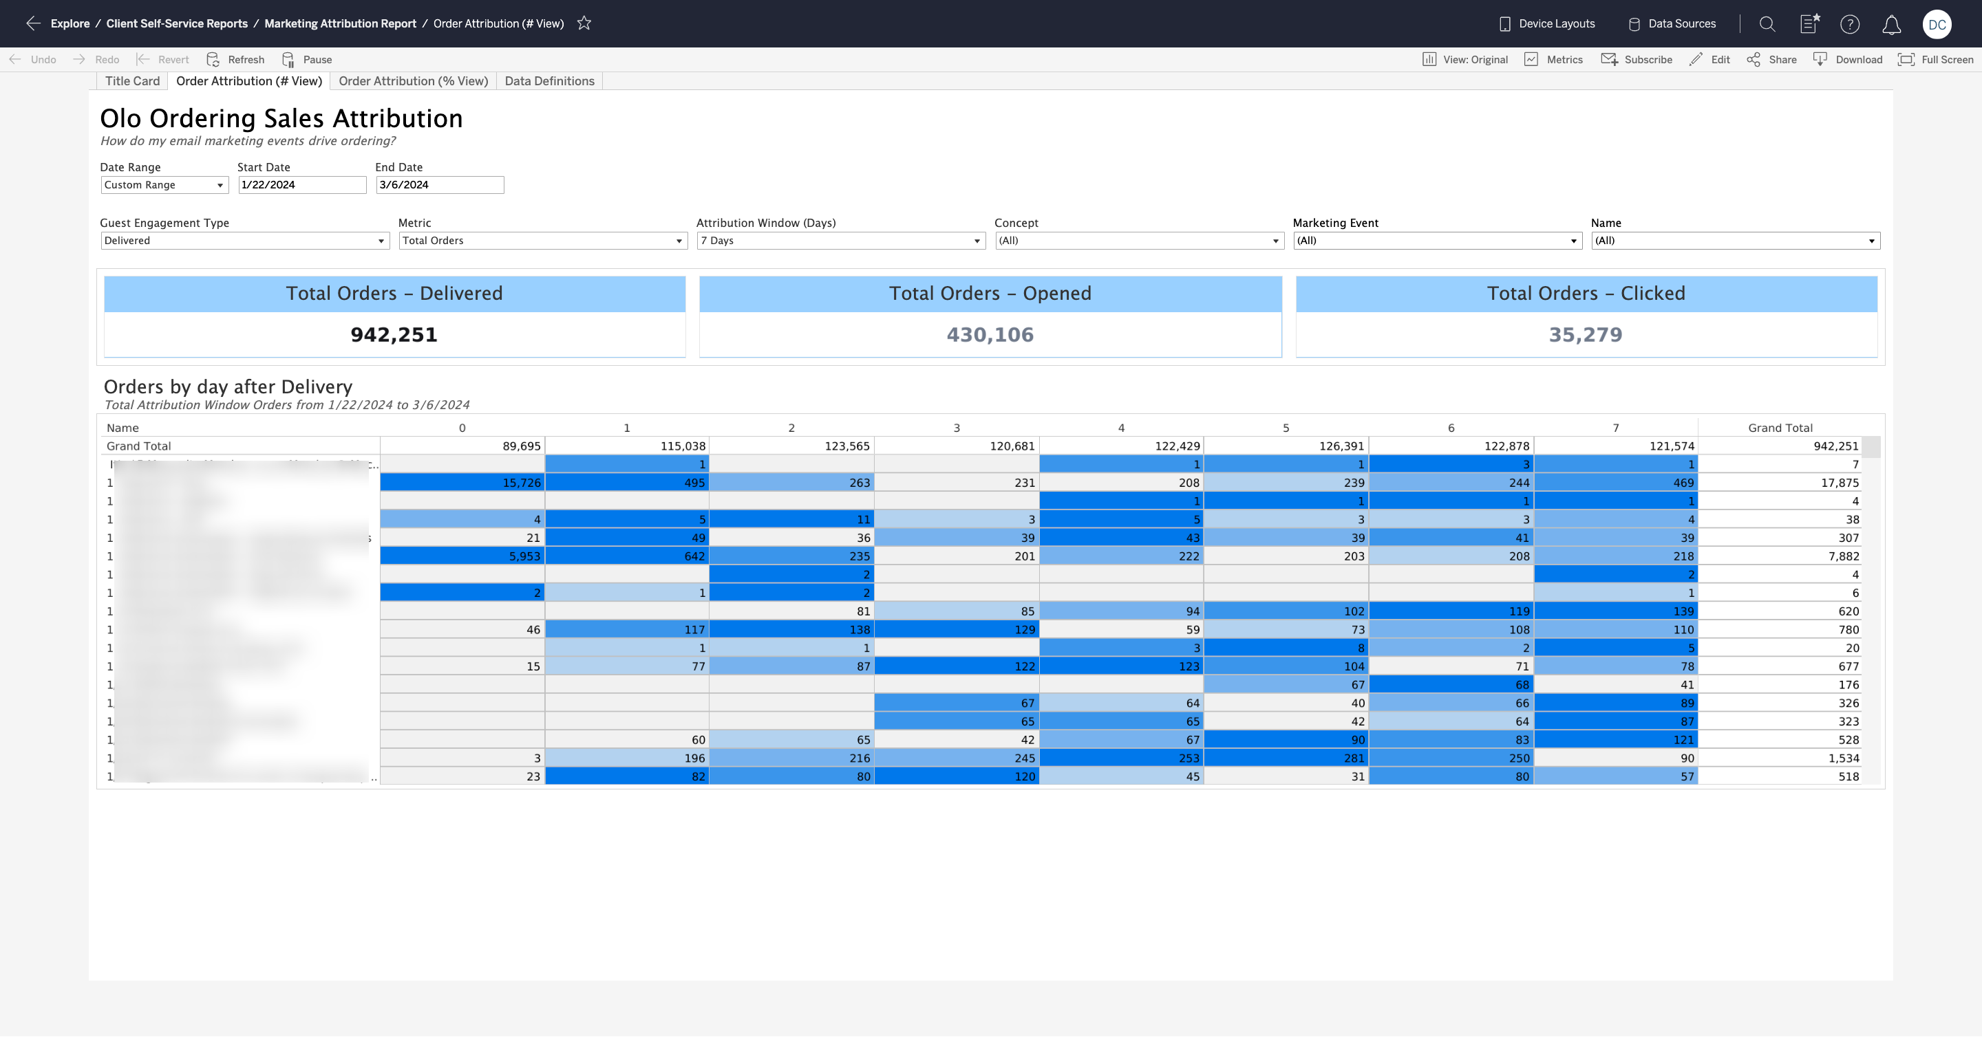Refresh the view data
This screenshot has height=1037, width=1982.
235,59
